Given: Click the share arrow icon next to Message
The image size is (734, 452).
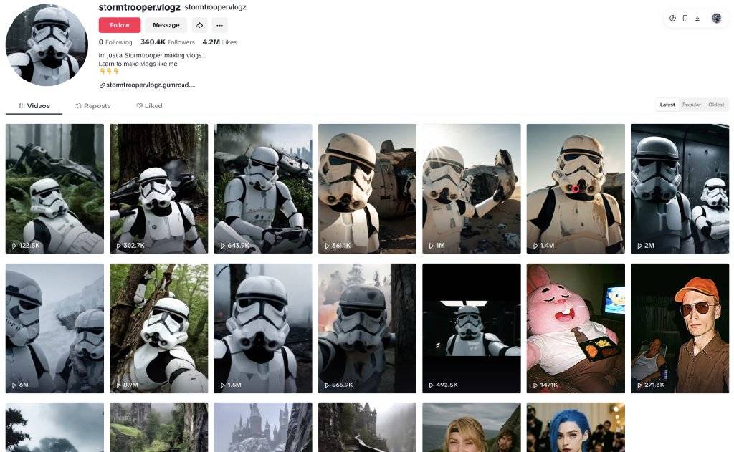Looking at the screenshot, I should click(x=200, y=25).
